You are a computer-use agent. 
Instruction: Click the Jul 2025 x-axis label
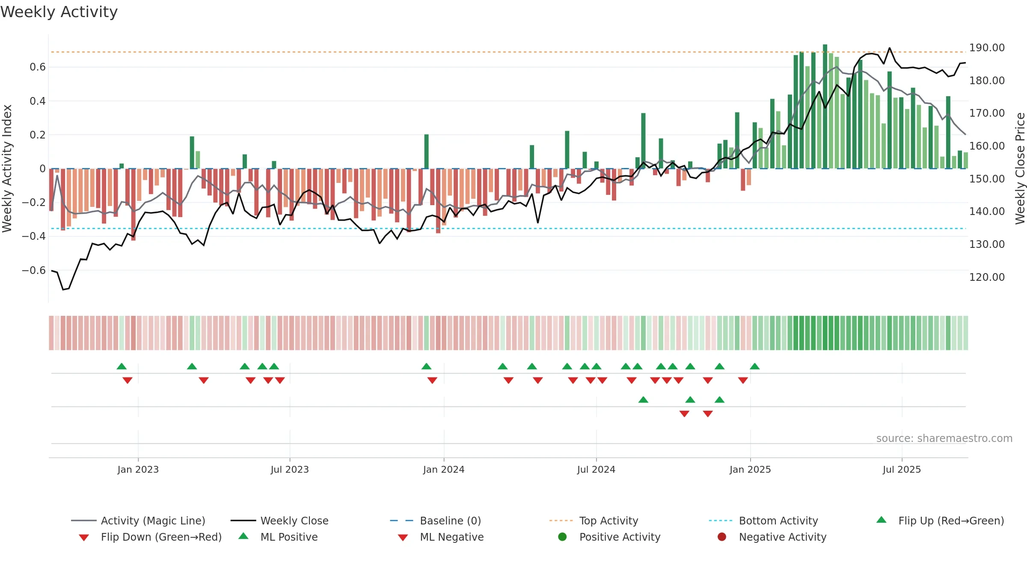(902, 470)
